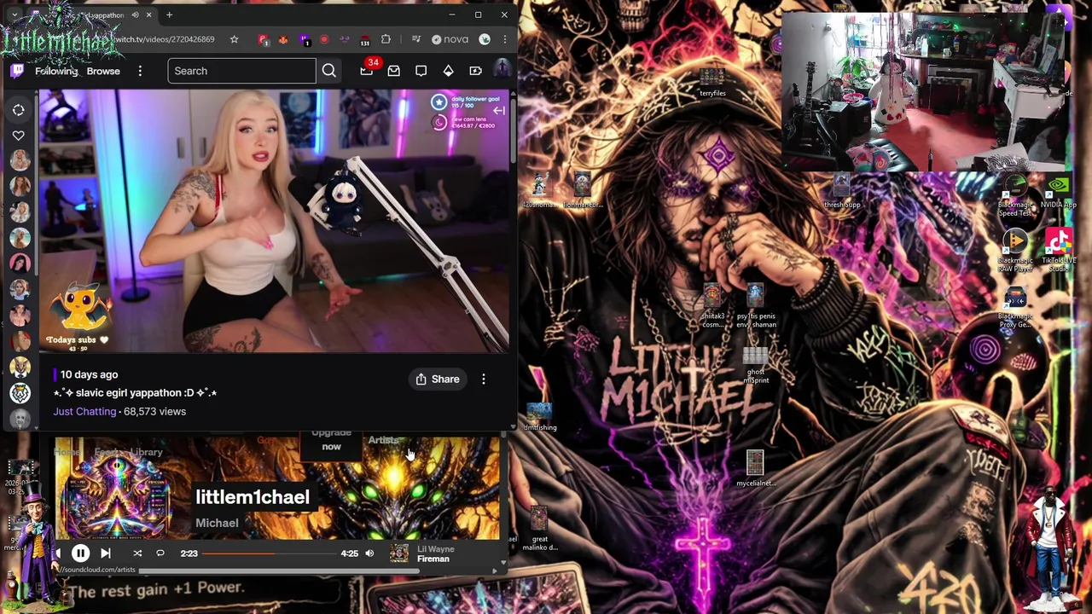The image size is (1092, 614).
Task: Open Blackmagic RAW Player desktop shortcut
Action: [1015, 252]
